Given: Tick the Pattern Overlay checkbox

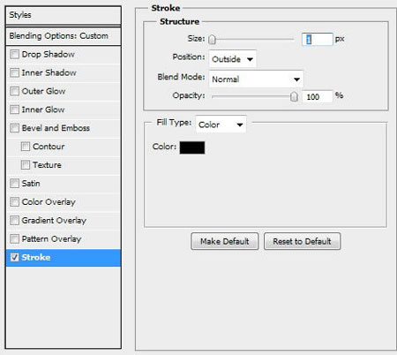Looking at the screenshot, I should pyautogui.click(x=14, y=238).
